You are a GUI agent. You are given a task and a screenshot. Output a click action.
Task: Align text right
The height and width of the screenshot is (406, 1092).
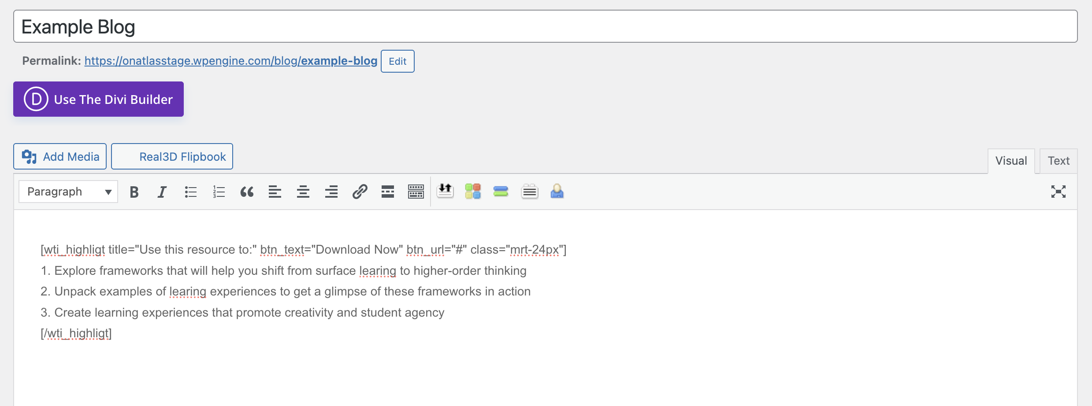[331, 192]
